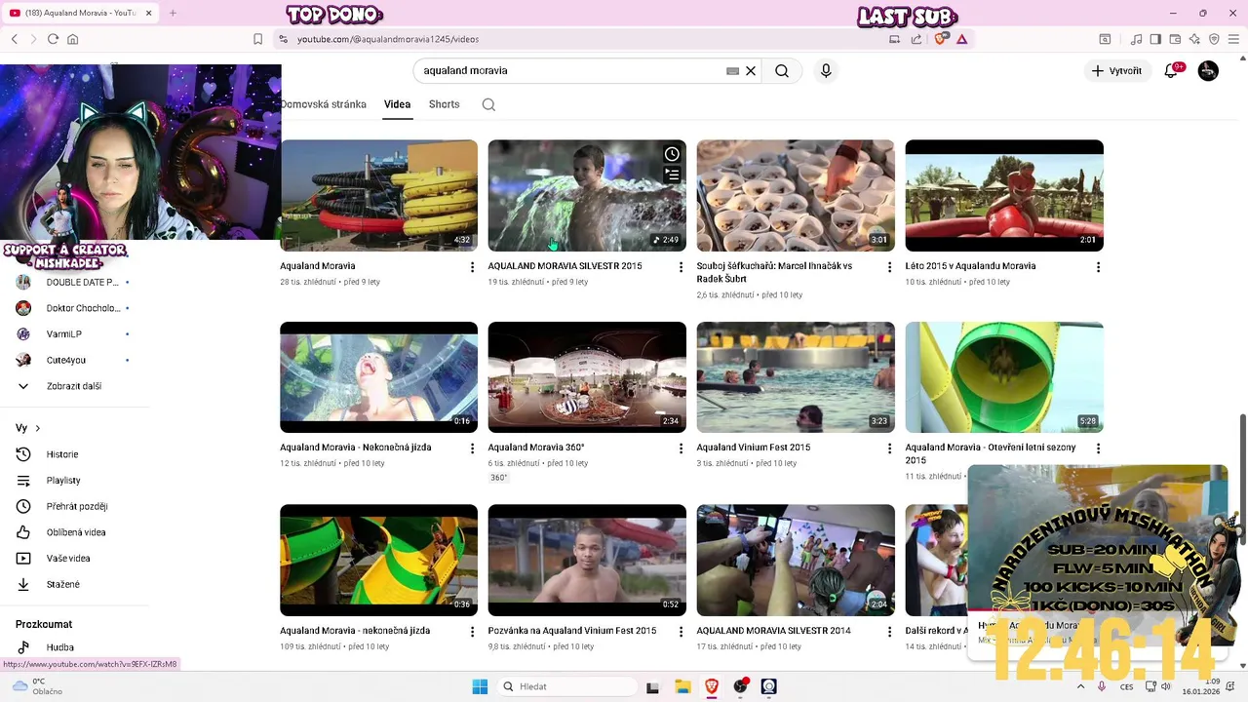
Task: Open the browser home page icon
Action: [72, 39]
